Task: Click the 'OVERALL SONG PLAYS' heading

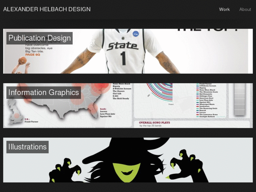Action: click(x=155, y=123)
